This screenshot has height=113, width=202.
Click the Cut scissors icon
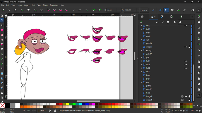[199, 67]
